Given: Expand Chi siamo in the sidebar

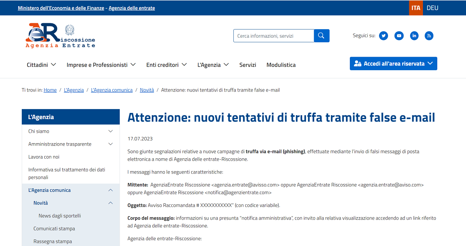Looking at the screenshot, I should [111, 131].
